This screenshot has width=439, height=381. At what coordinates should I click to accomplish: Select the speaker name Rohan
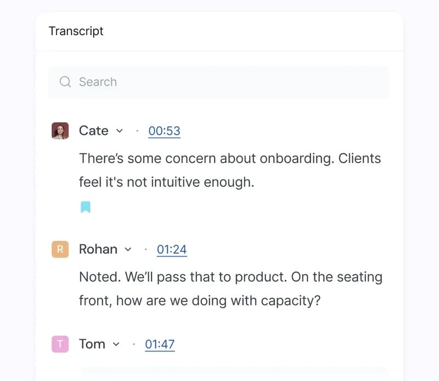pyautogui.click(x=98, y=249)
